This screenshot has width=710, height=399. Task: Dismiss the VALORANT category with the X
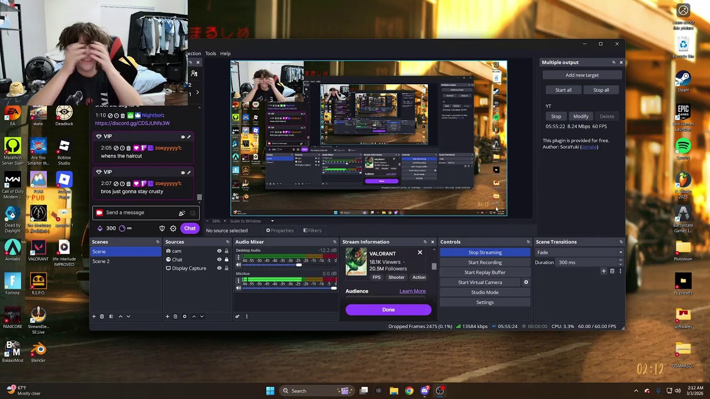tap(420, 253)
